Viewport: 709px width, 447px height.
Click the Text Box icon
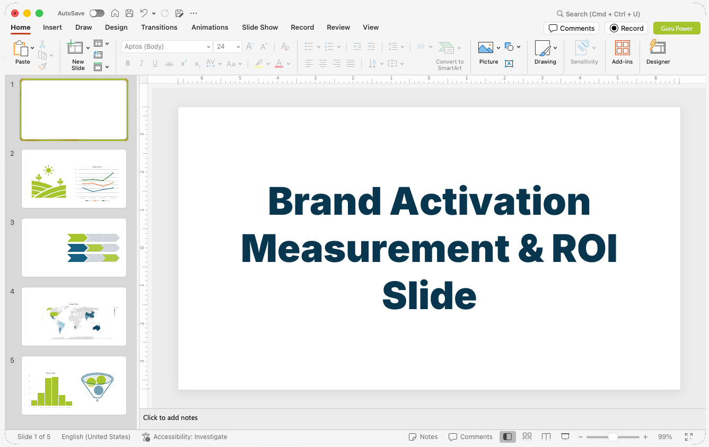(x=509, y=64)
